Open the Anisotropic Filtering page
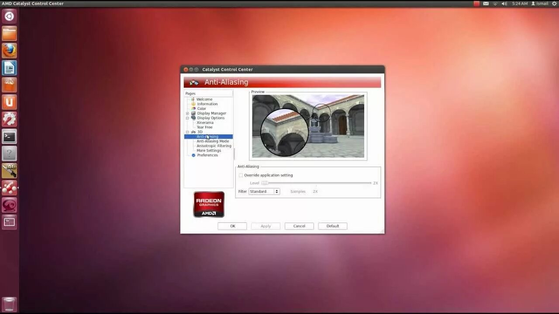Viewport: 559px width, 314px height. tap(214, 146)
